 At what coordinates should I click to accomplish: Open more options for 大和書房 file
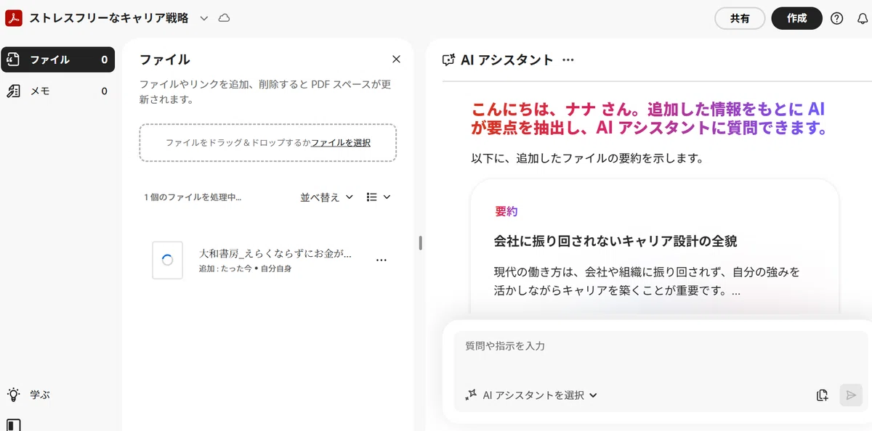click(381, 260)
